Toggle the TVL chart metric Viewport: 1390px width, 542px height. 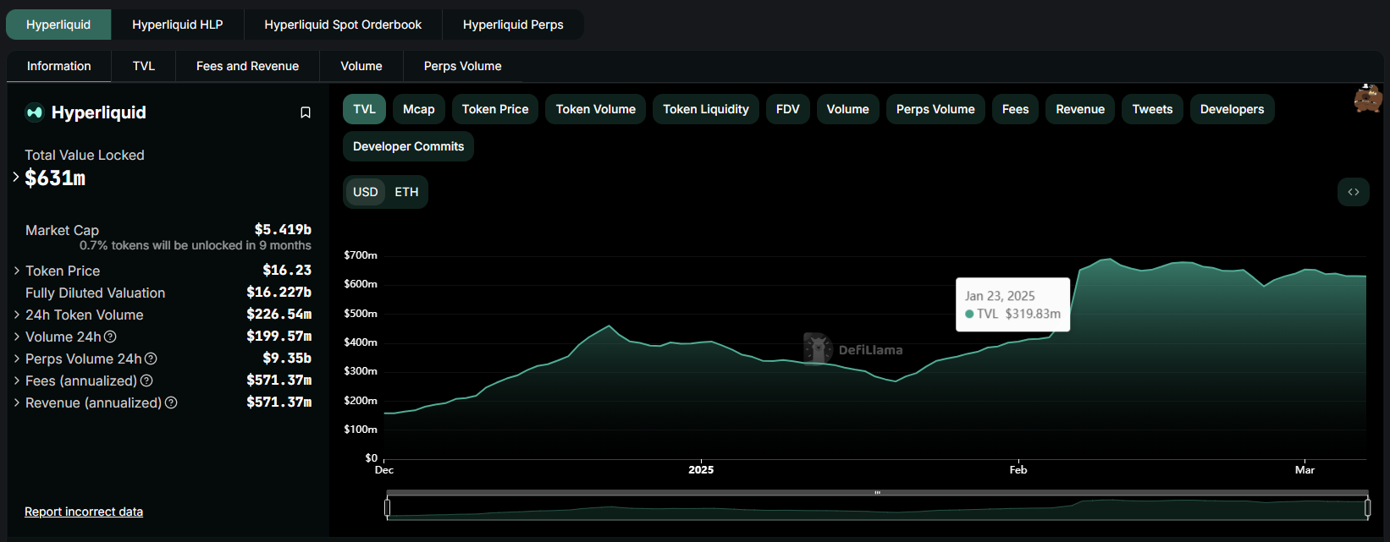coord(364,109)
